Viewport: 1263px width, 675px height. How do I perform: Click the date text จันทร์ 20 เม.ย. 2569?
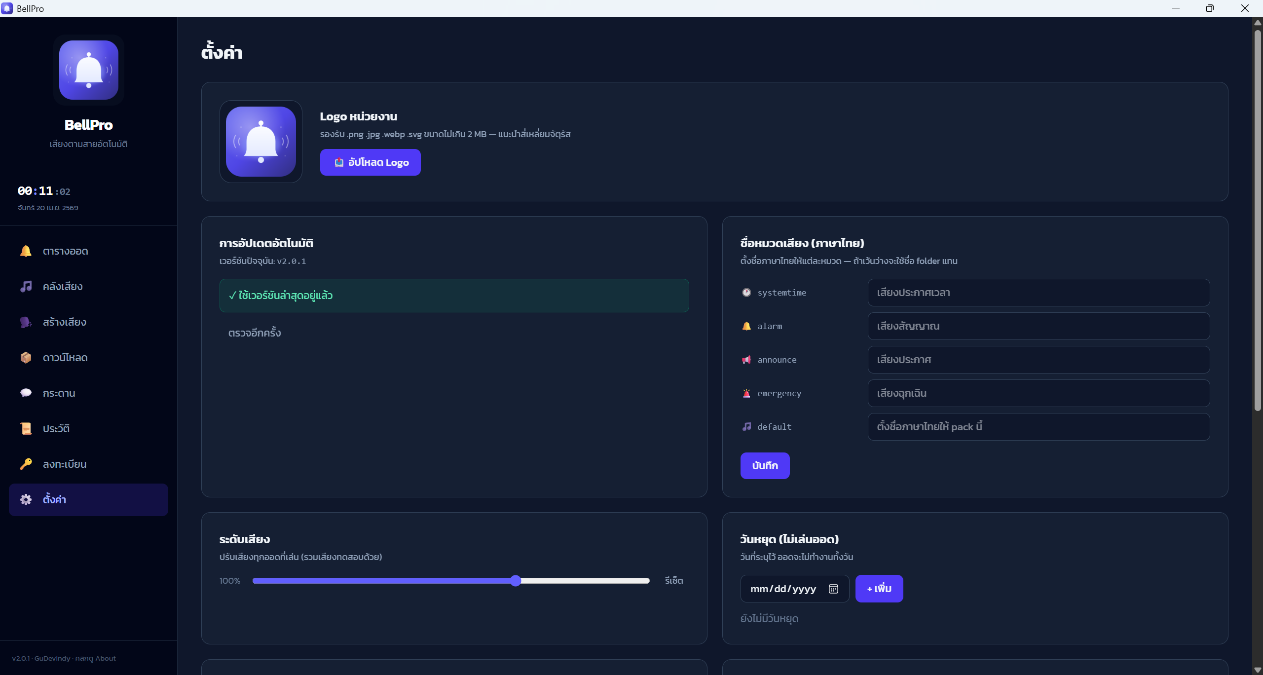coord(48,208)
